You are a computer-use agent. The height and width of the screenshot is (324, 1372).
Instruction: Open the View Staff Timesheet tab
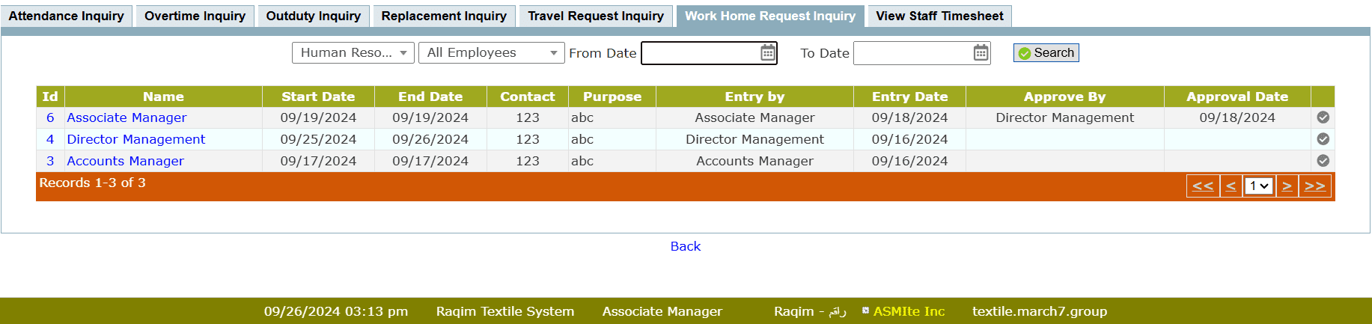(939, 16)
